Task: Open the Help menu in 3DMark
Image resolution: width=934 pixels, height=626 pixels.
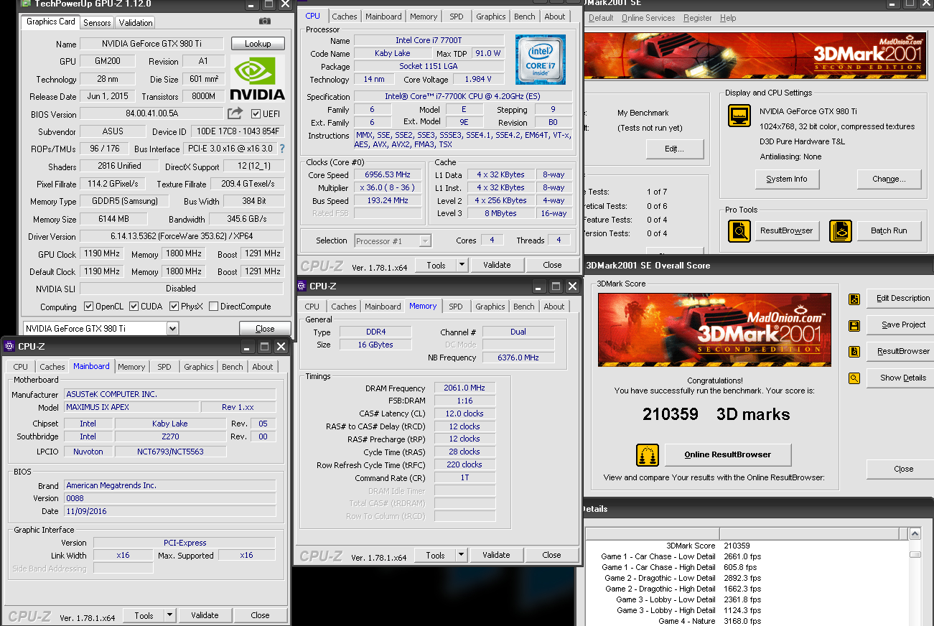Action: (728, 18)
